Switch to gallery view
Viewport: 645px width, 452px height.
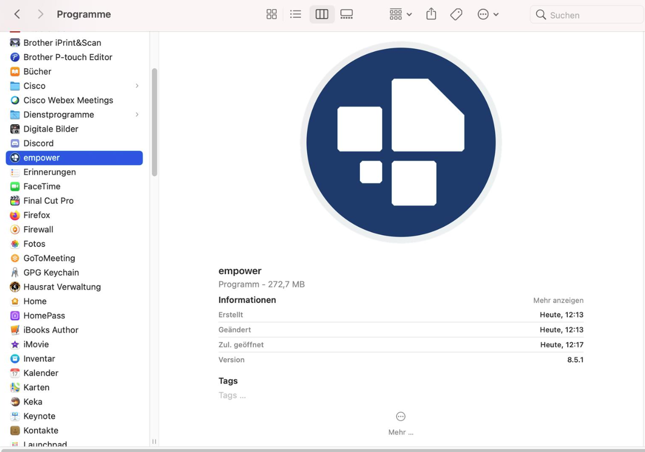[x=346, y=14]
